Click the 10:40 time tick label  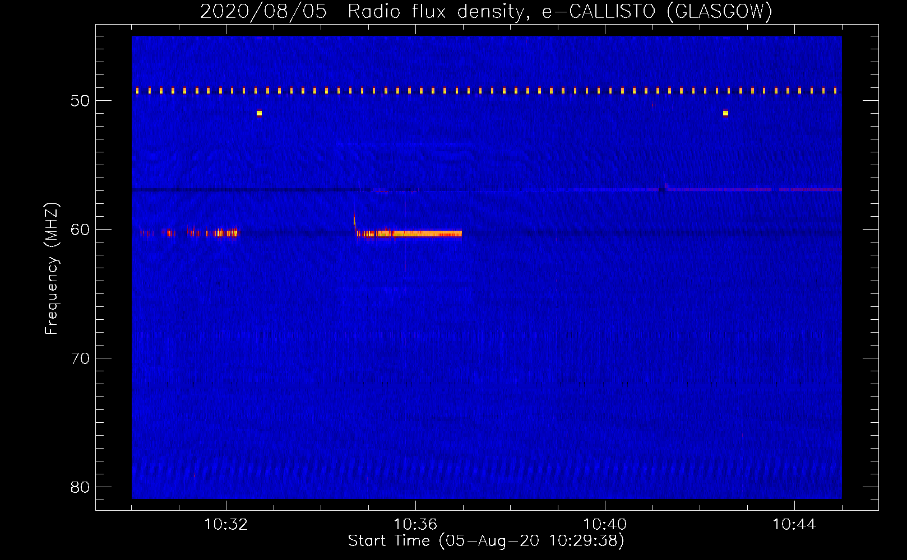[605, 525]
